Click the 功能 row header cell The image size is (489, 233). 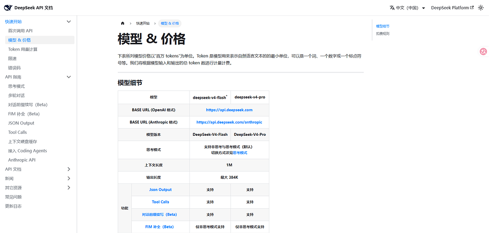[x=125, y=208]
